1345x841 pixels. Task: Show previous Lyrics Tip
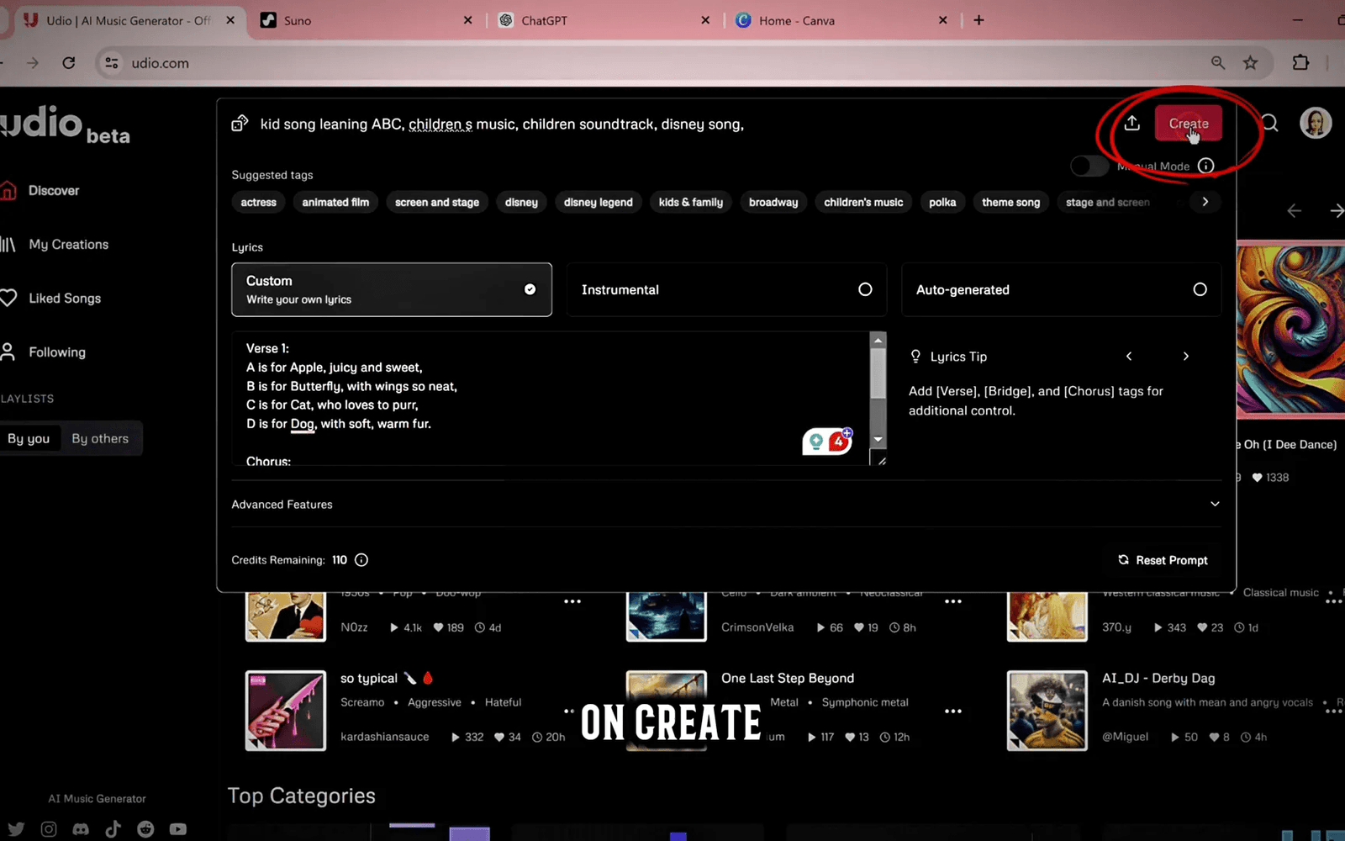pyautogui.click(x=1129, y=357)
